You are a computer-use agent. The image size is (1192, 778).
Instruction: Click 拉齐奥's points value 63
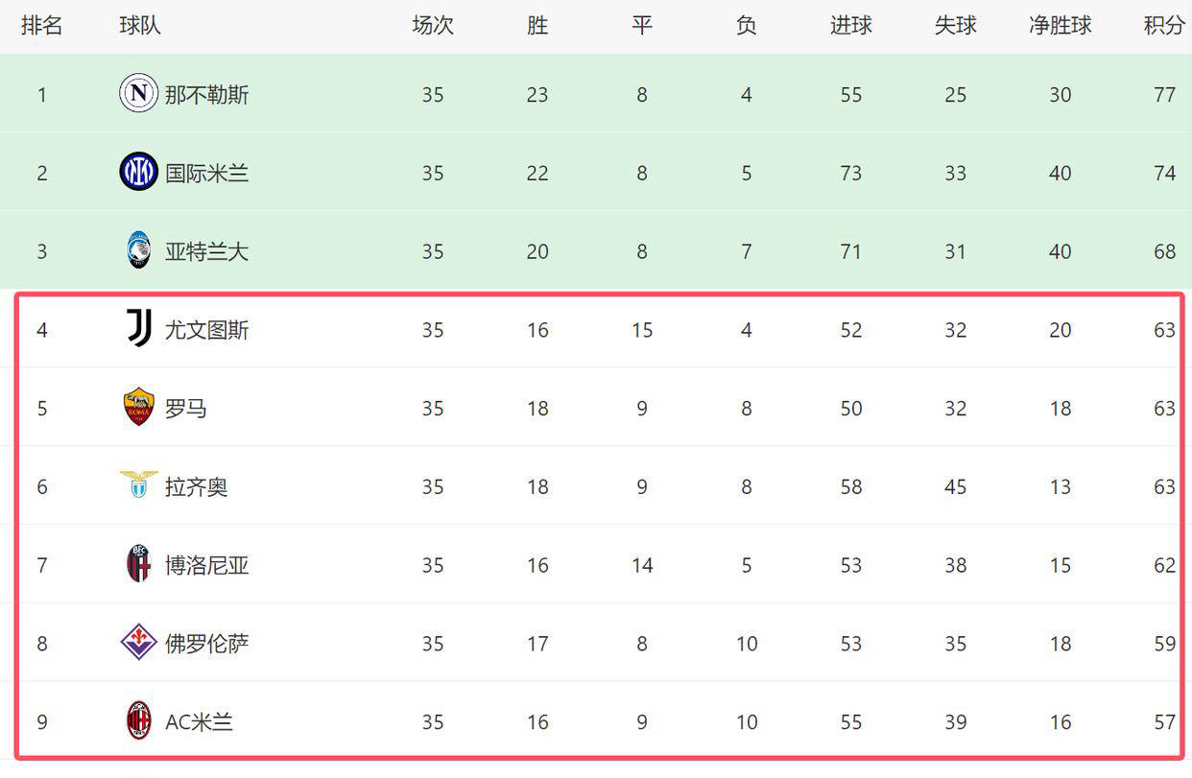(1164, 487)
